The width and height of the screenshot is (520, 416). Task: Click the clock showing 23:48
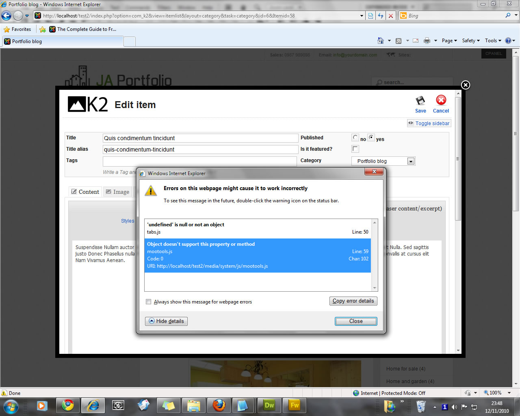coord(497,403)
